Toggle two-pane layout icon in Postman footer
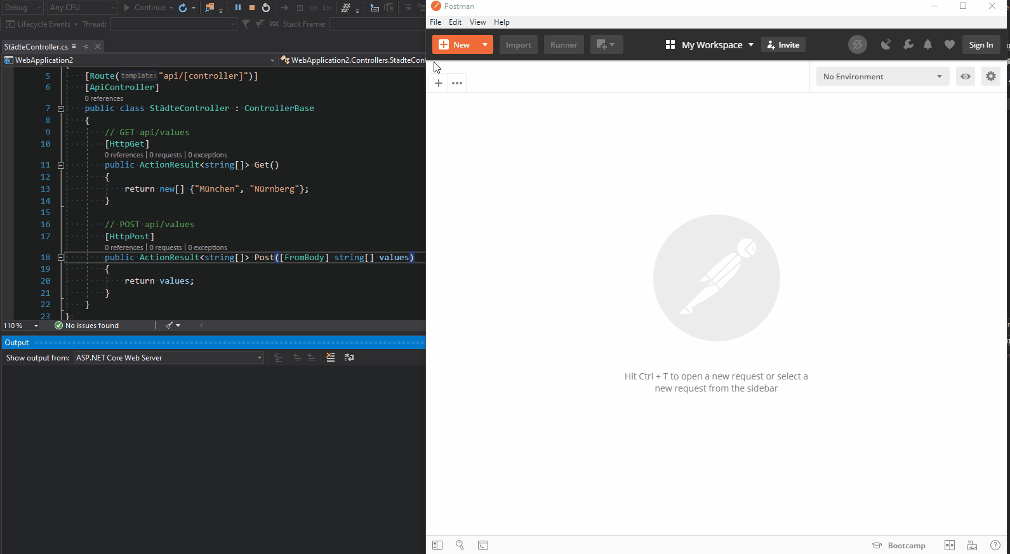 (950, 545)
